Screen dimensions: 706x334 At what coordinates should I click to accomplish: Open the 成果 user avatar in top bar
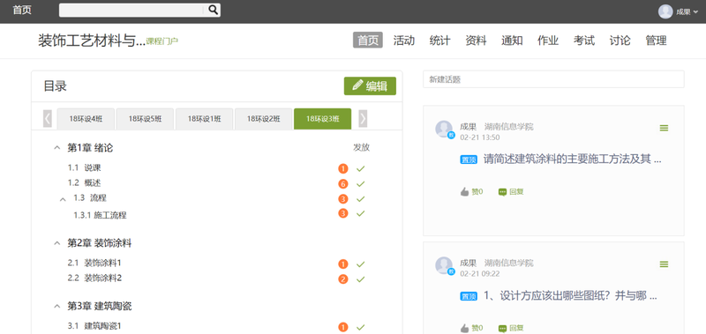(x=665, y=11)
